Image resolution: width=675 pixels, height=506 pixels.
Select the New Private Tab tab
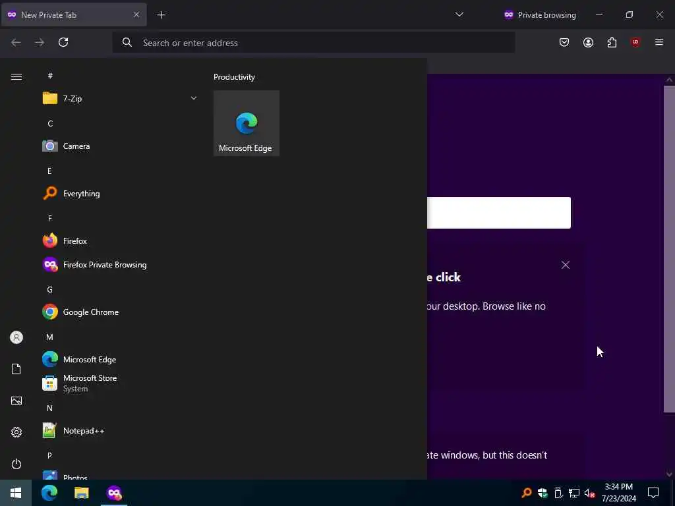coord(73,14)
